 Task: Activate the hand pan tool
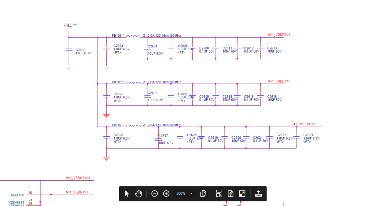(x=138, y=193)
